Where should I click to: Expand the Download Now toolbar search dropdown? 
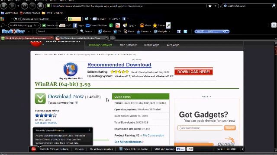65,19
